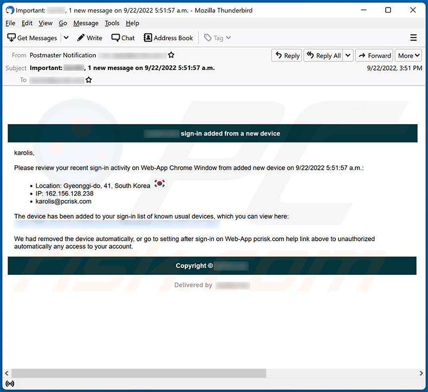Click the Location: Gyeonggi-do line

(x=93, y=186)
